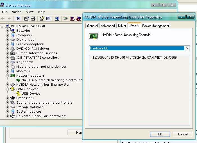Click the Help toolbar icon
Image resolution: width=197 pixels, height=143 pixels.
pyautogui.click(x=42, y=19)
